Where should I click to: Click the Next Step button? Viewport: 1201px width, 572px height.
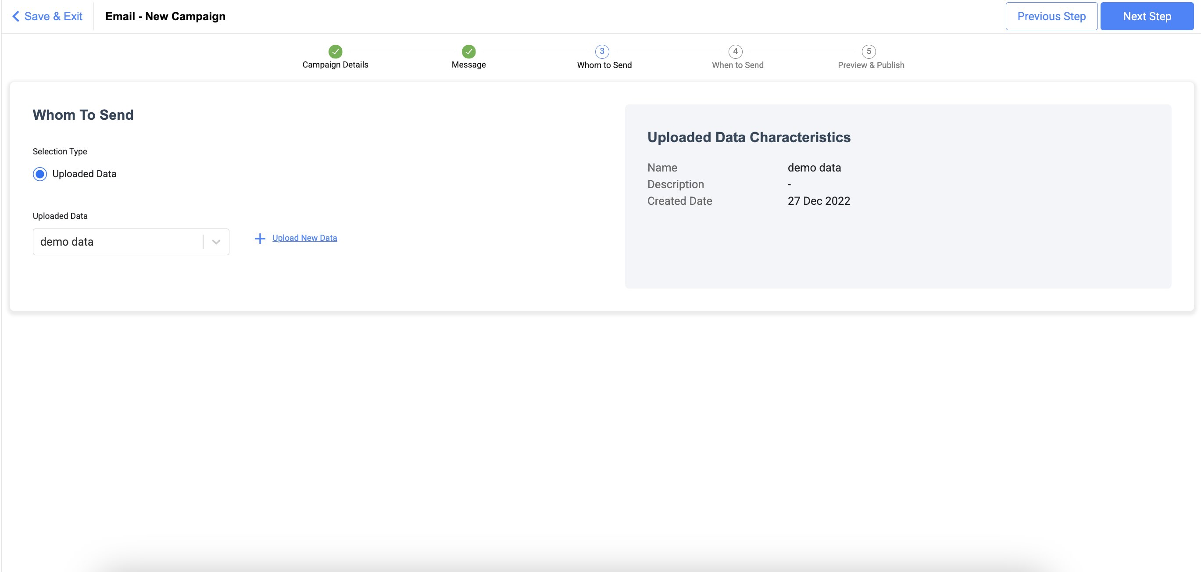pyautogui.click(x=1147, y=16)
